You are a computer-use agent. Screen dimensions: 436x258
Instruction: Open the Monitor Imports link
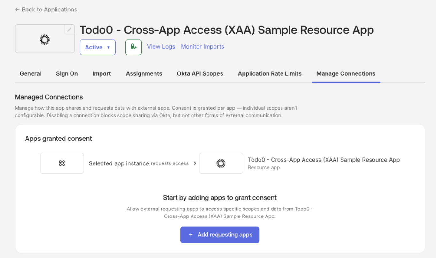202,47
